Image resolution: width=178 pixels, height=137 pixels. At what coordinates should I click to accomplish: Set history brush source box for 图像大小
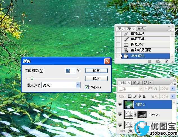click(118, 45)
